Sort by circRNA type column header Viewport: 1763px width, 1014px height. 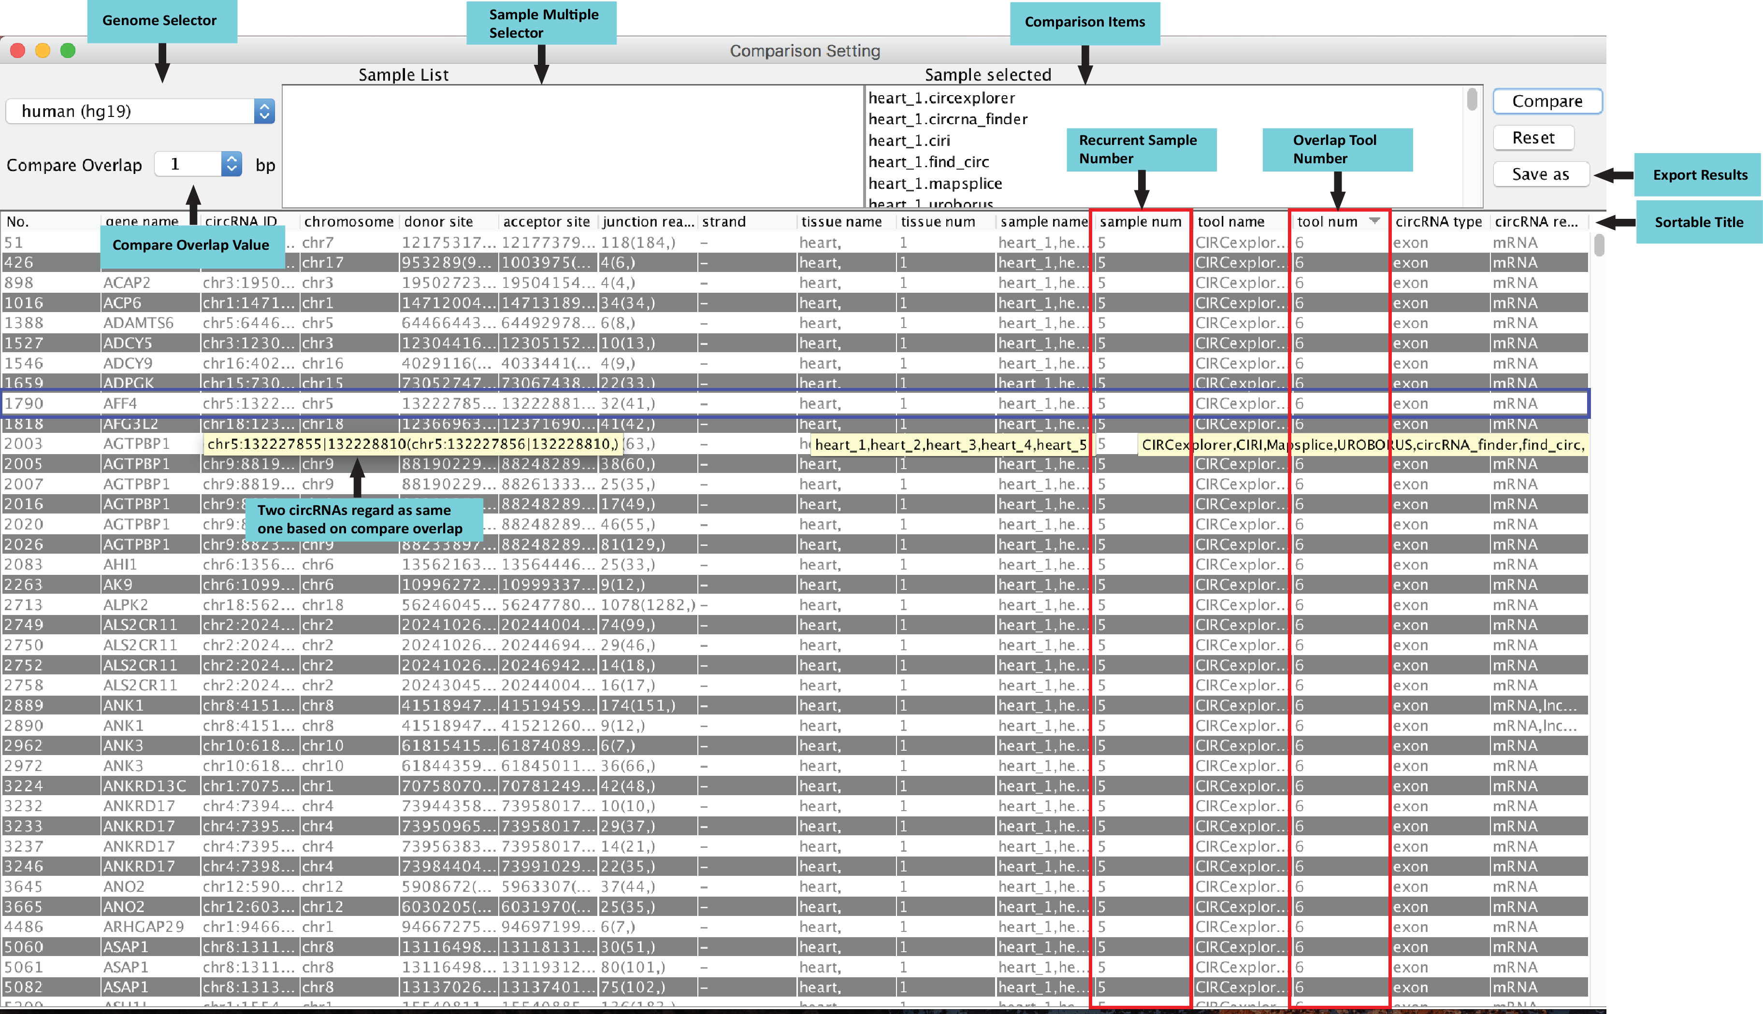[1438, 221]
